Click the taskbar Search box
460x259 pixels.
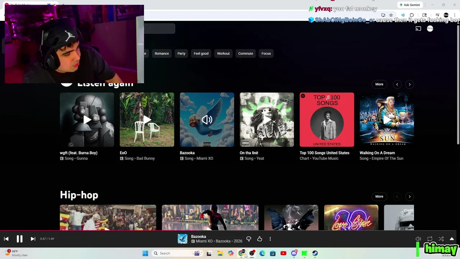[x=177, y=253]
